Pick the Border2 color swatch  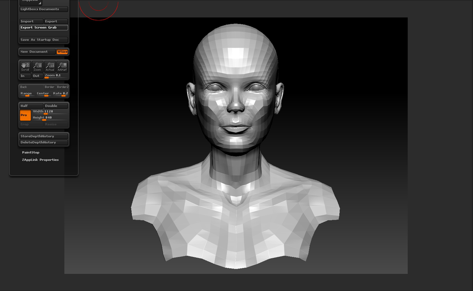tap(63, 87)
